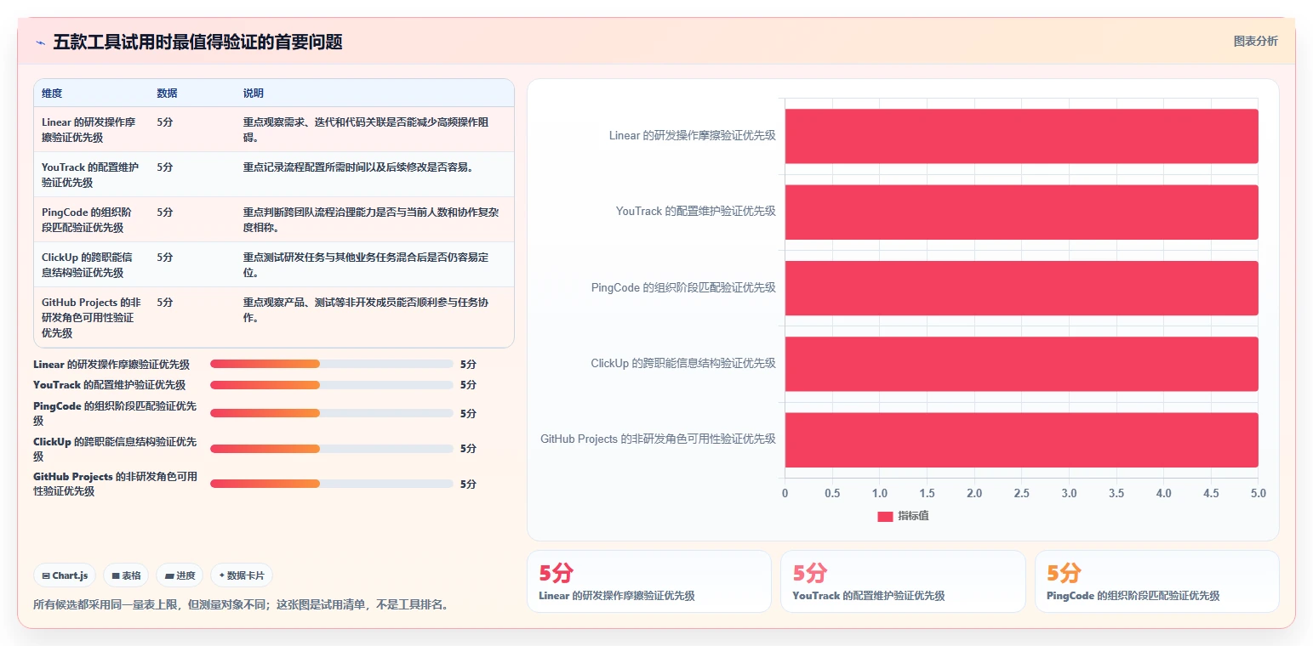Screen dimensions: 1313x646
Task: Click the description starting '重点记录流程配置所需时间'
Action: [357, 167]
